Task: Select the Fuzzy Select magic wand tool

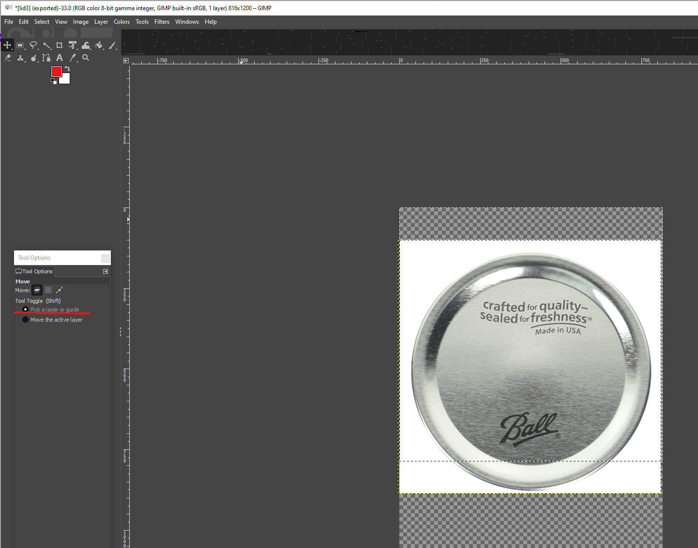Action: (46, 45)
